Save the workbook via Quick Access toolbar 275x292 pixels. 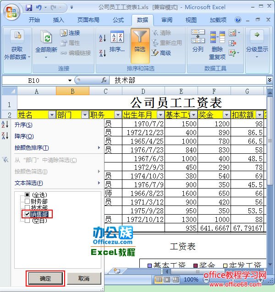click(29, 8)
